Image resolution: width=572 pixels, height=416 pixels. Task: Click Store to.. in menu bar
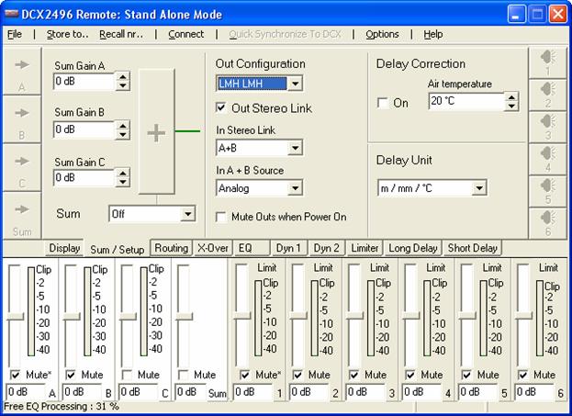[67, 34]
